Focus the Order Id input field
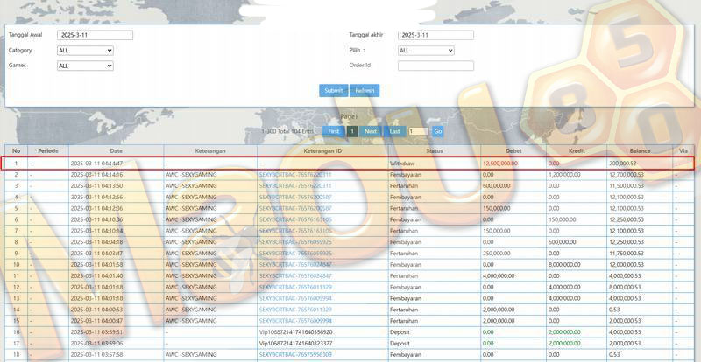The height and width of the screenshot is (362, 701). tap(435, 66)
